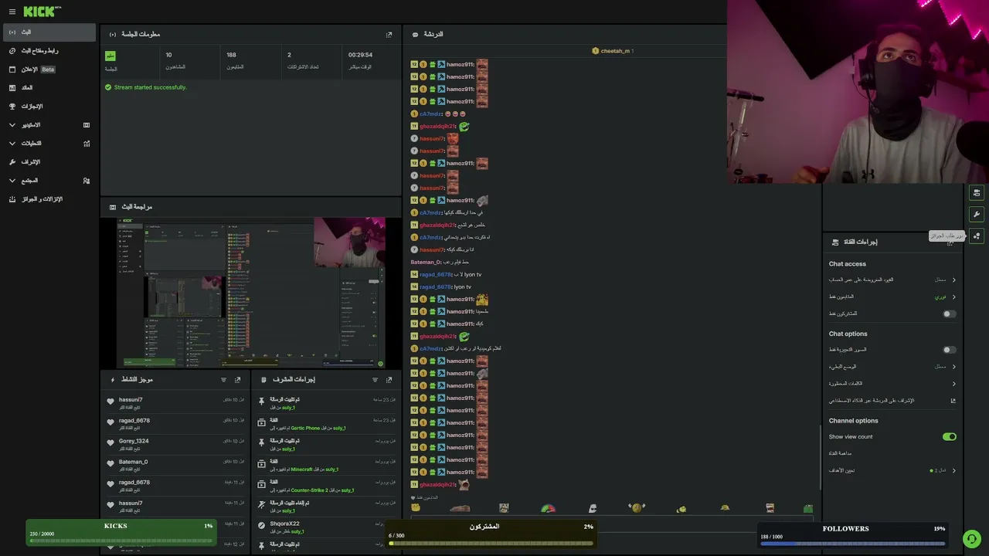Open the commitments and rewards menu item
This screenshot has width=989, height=556.
tap(49, 199)
